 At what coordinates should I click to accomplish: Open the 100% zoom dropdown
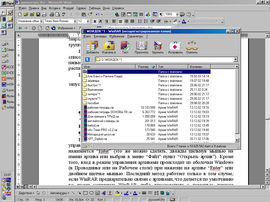[177, 14]
